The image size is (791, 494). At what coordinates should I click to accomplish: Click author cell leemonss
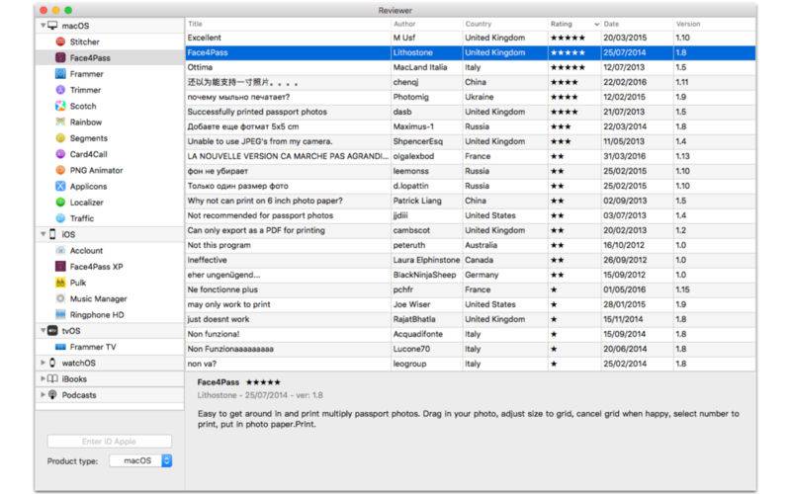(410, 171)
